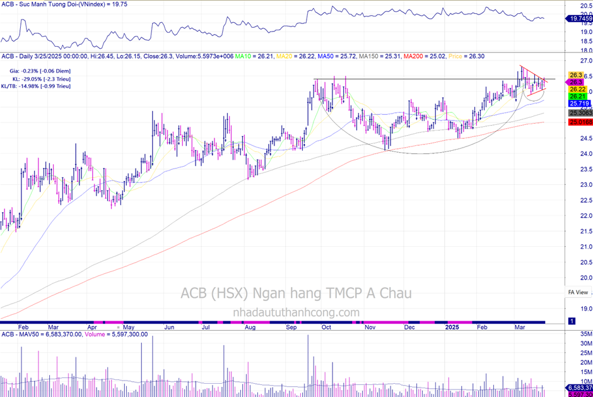Click the blue '1' box below FA View
The image size is (593, 397).
coord(572,321)
